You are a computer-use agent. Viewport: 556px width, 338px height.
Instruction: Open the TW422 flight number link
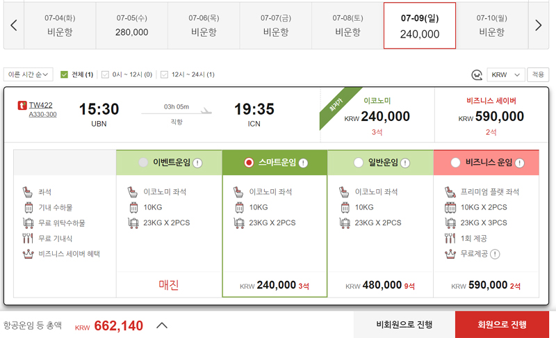tap(40, 105)
